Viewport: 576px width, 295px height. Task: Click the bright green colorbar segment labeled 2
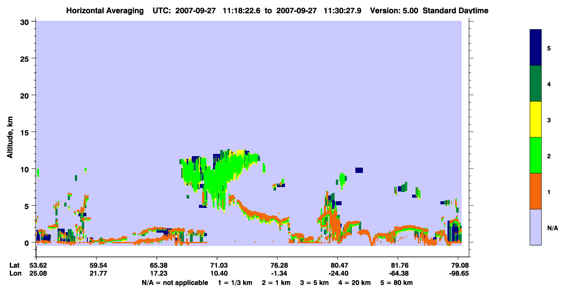(x=536, y=155)
